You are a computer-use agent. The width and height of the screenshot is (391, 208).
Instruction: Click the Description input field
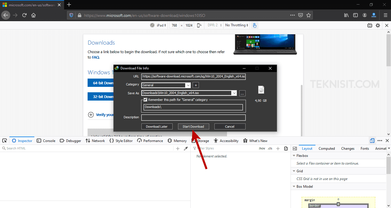click(193, 117)
